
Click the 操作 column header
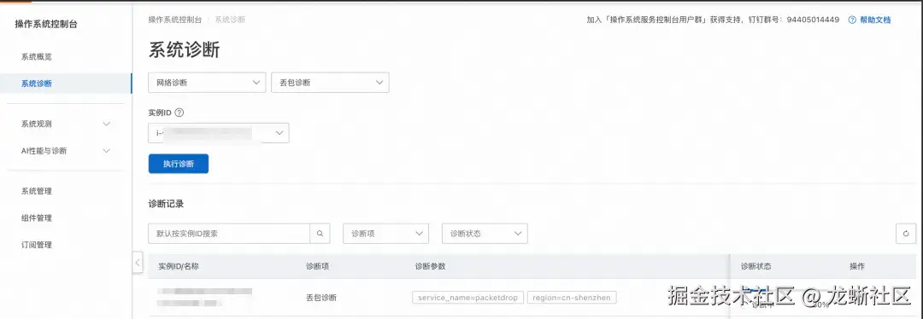pos(857,266)
